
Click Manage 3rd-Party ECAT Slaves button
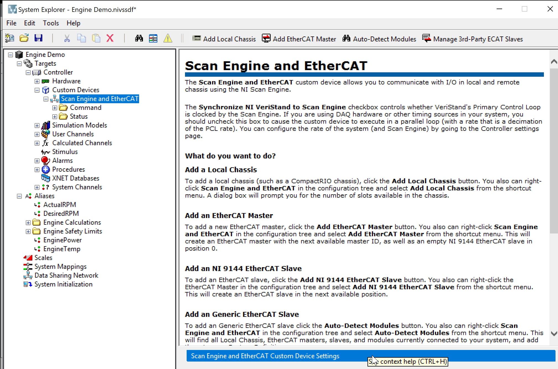pyautogui.click(x=473, y=39)
